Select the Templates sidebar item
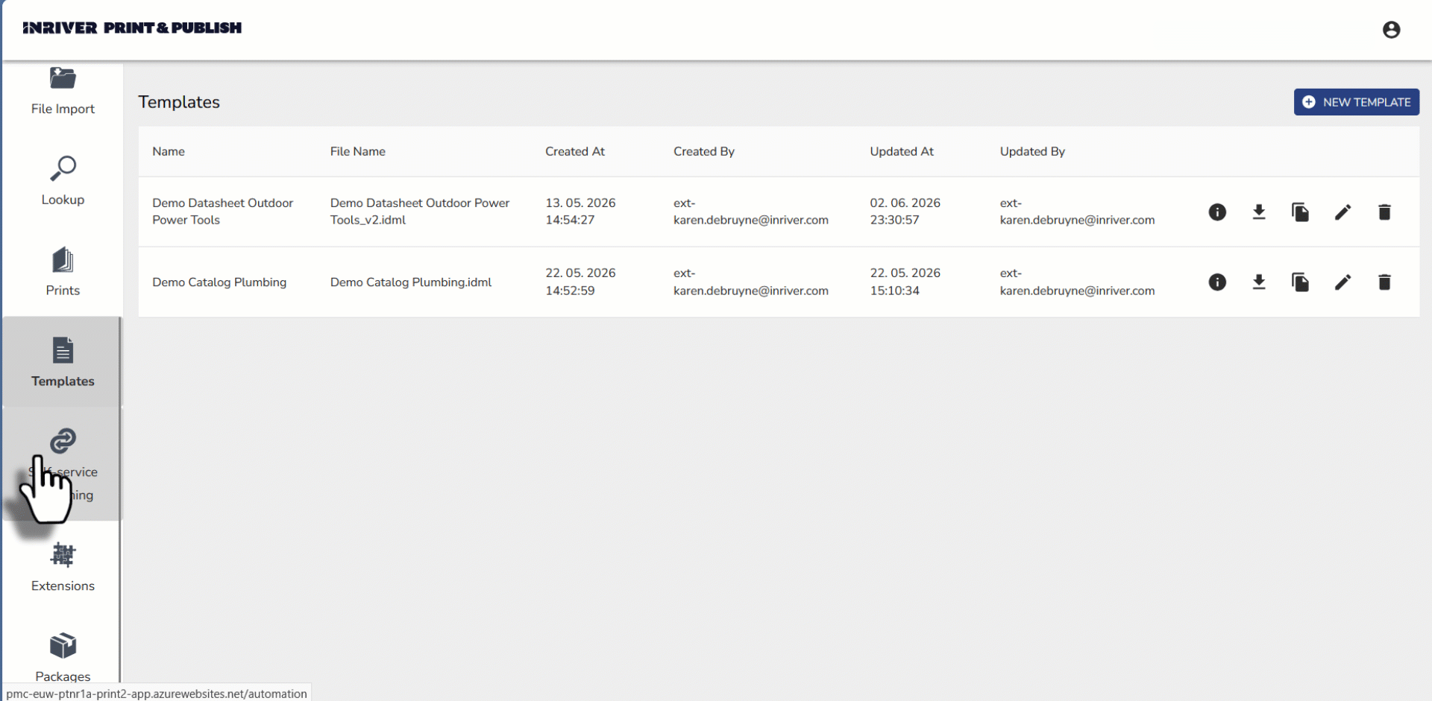This screenshot has height=701, width=1432. click(63, 363)
